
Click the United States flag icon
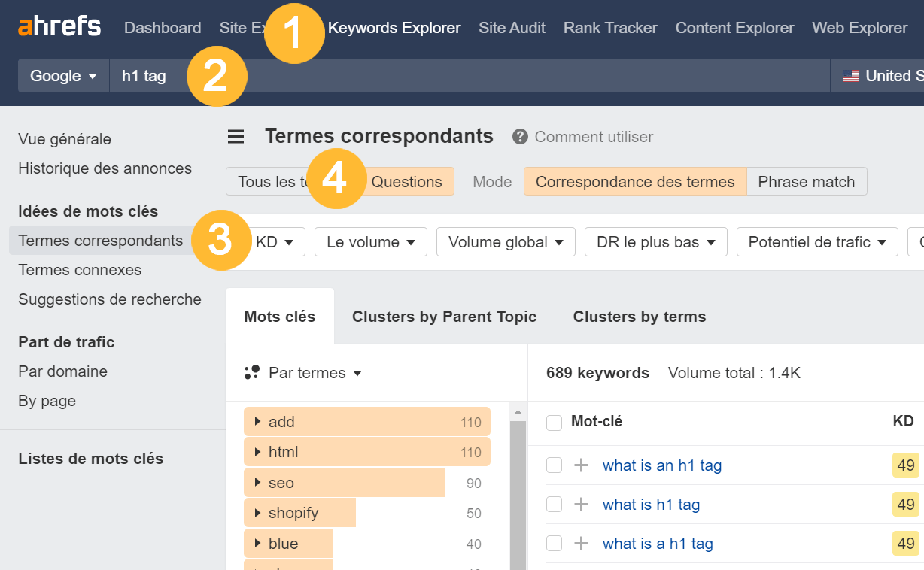[x=851, y=75]
